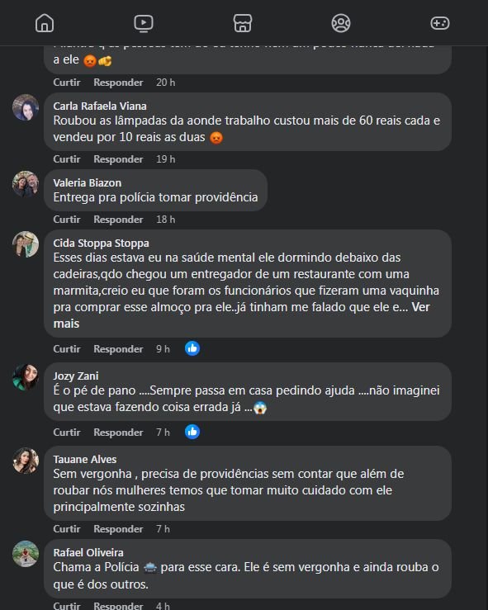Open the Groups icon
The width and height of the screenshot is (488, 610).
coord(341,23)
